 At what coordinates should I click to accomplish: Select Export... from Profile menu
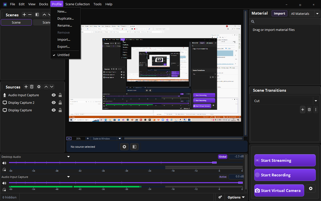(65, 46)
